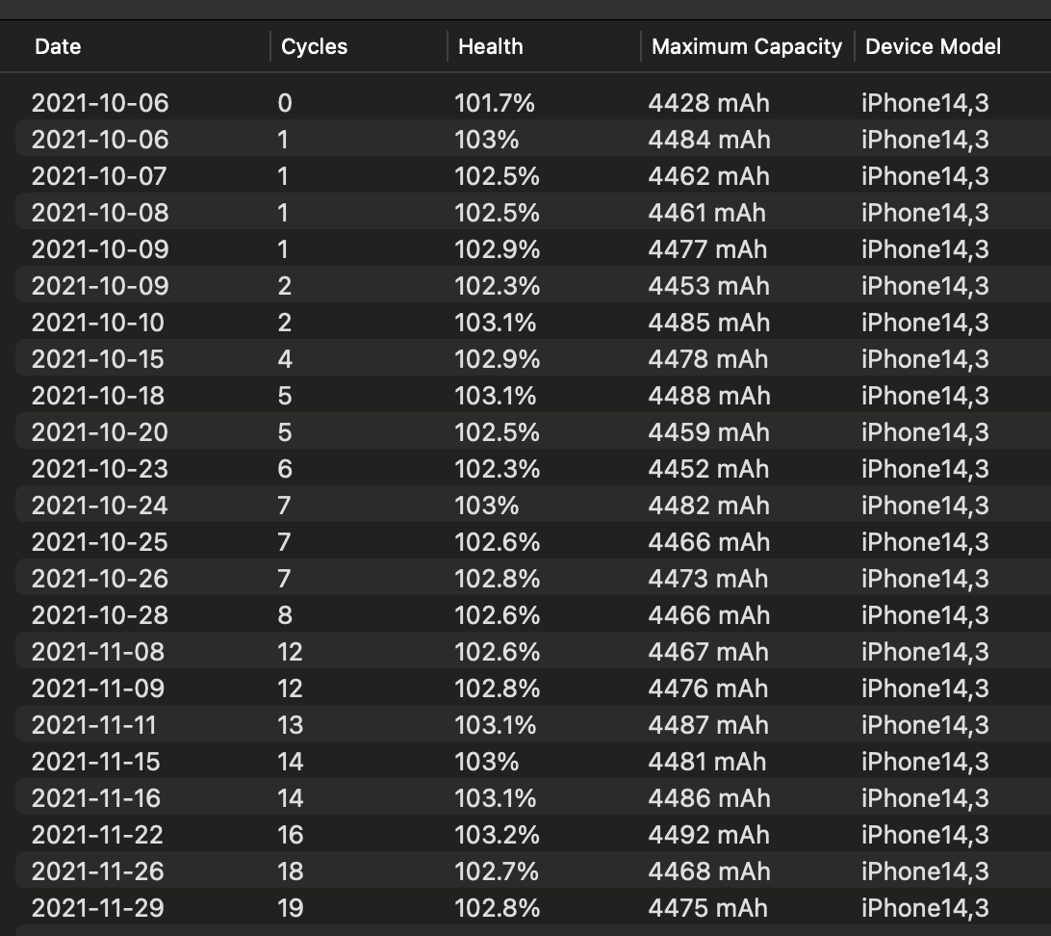Select the 4453 mAh capacity cell
The width and height of the screenshot is (1051, 936).
(x=708, y=286)
